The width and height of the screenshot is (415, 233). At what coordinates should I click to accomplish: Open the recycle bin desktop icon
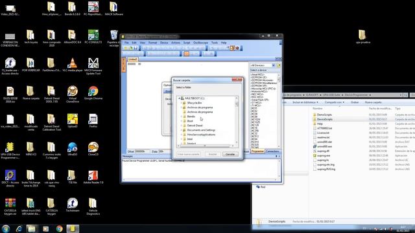(114, 38)
